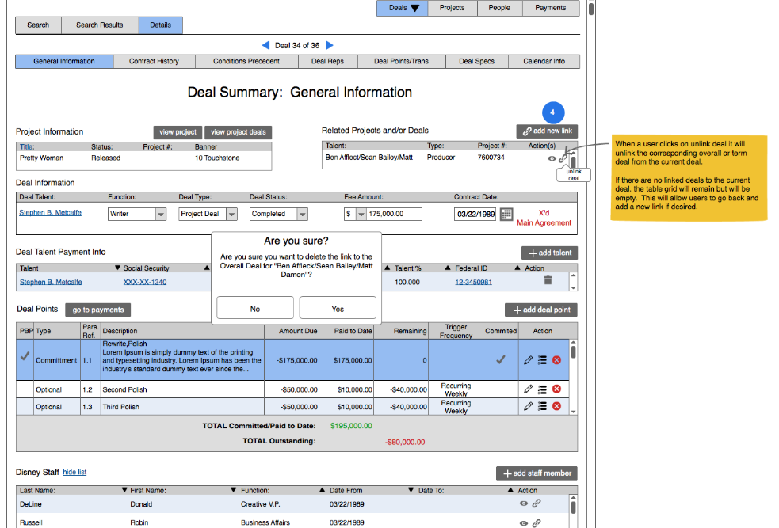Go to next deal with right arrow
The height and width of the screenshot is (528, 779).
click(330, 45)
